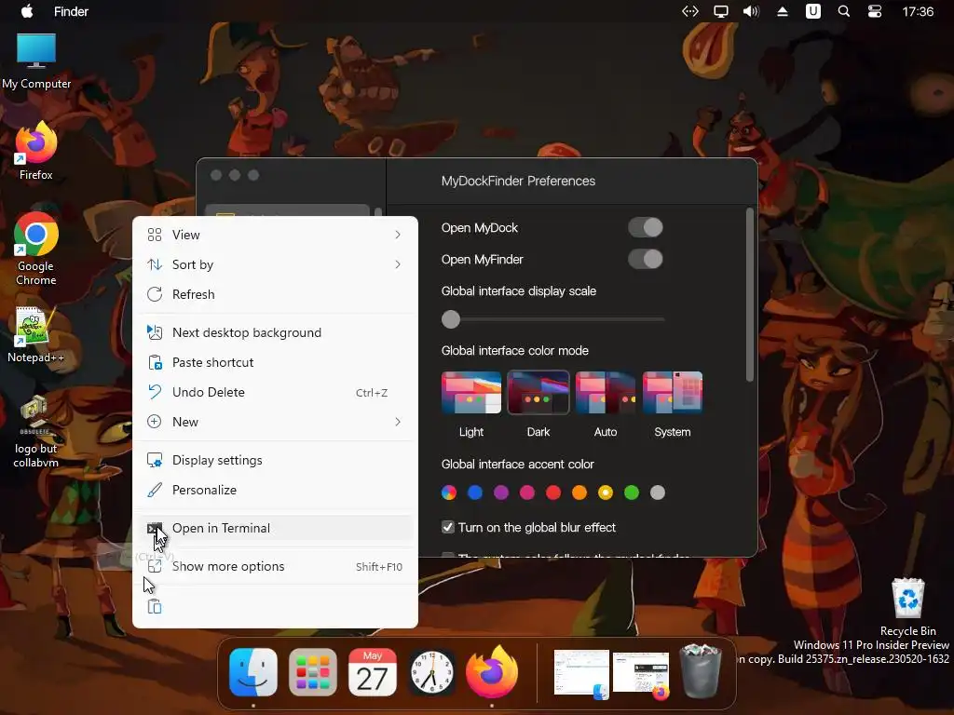
Task: Open the Apple logo menu
Action: 27,11
